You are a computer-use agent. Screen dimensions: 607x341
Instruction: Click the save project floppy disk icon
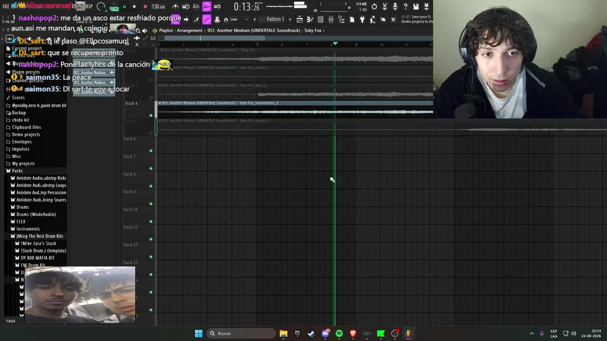416,7
